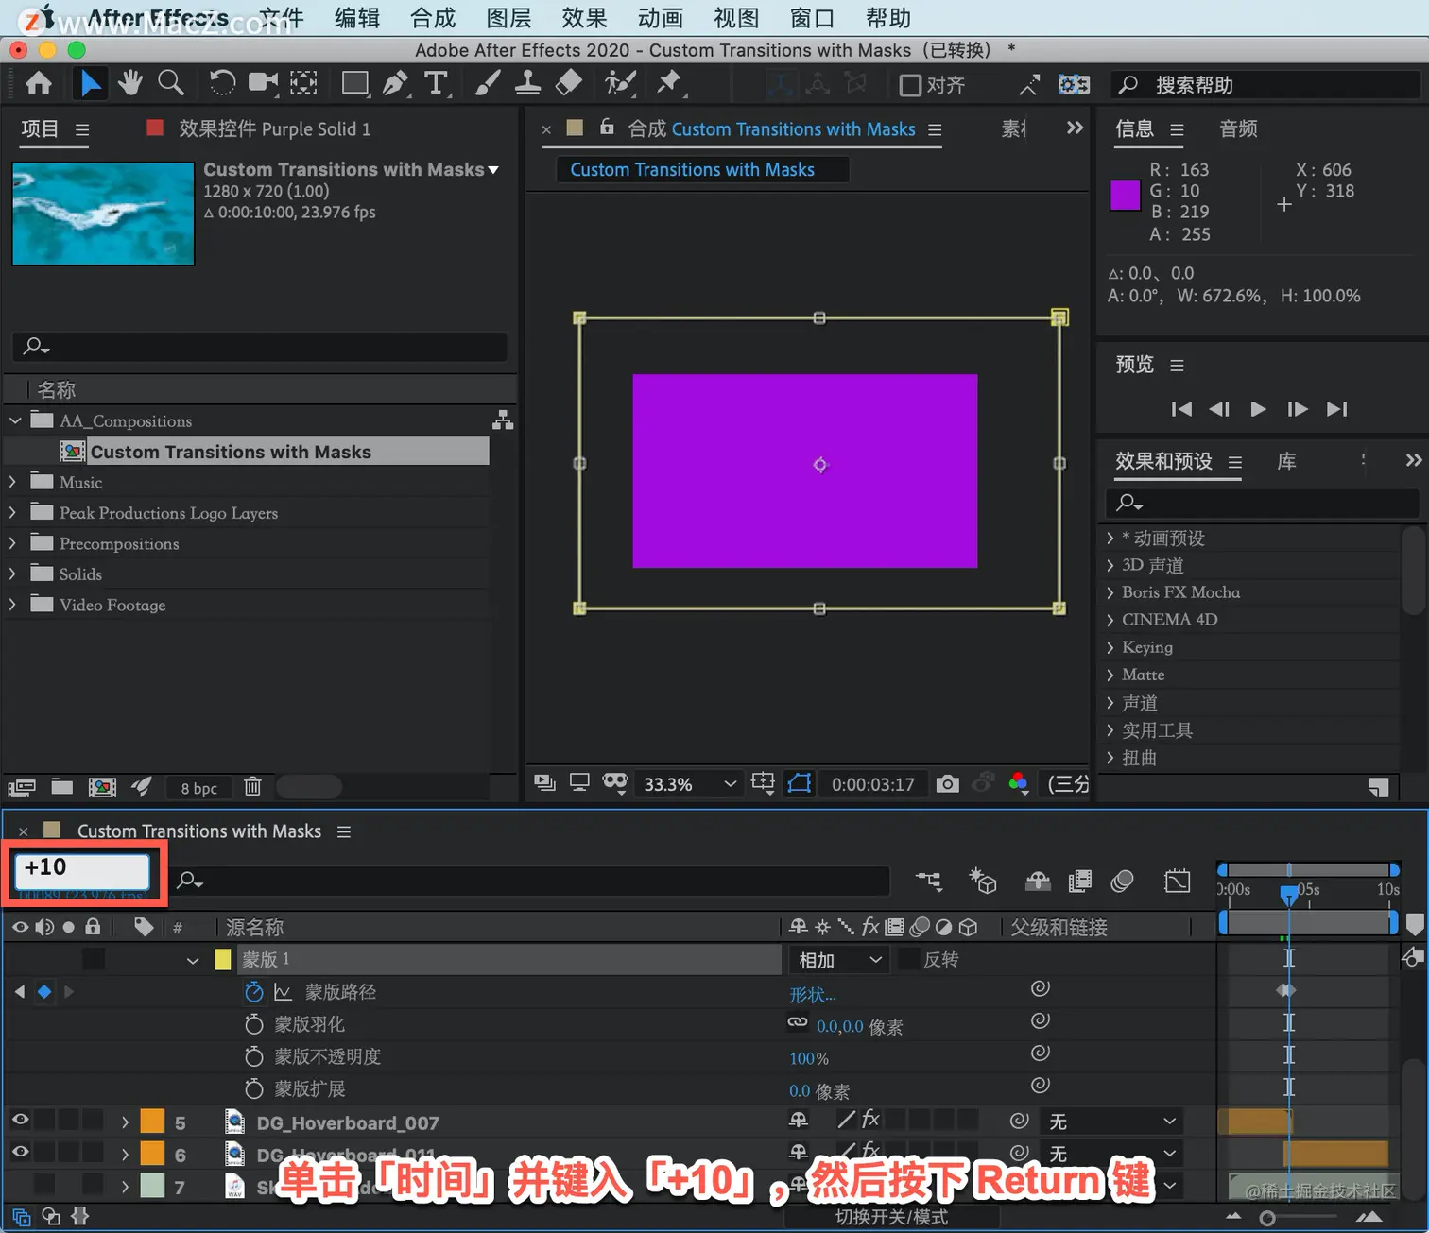Select the Pen tool

(x=395, y=83)
